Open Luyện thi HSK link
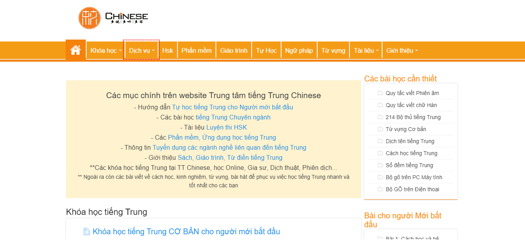 click(226, 127)
